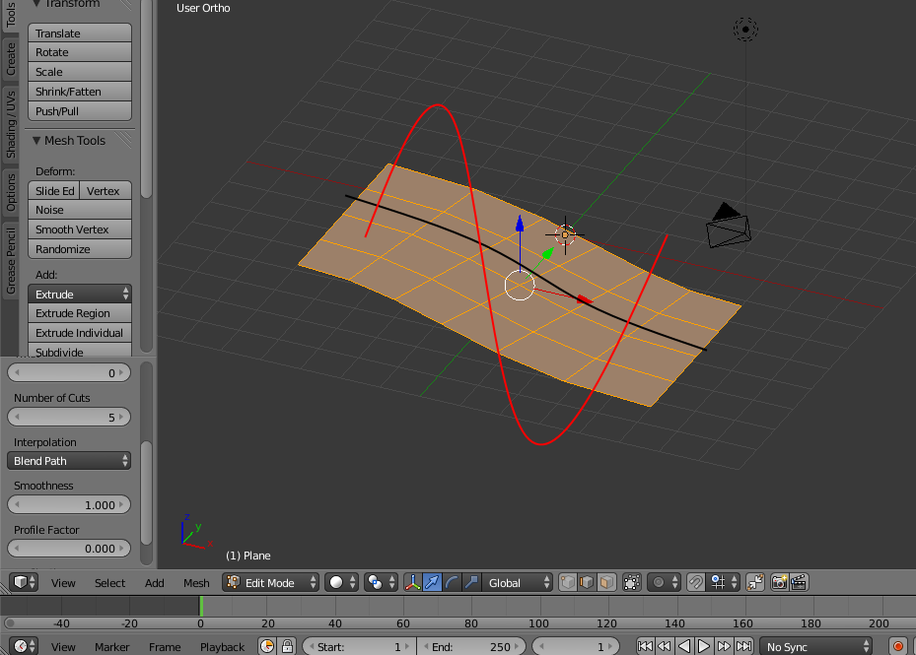Viewport: 916px width, 655px height.
Task: Click the OpenGL render image camera icon
Action: tap(779, 582)
